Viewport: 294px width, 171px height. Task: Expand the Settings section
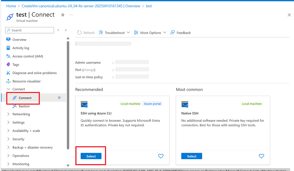coord(8,122)
